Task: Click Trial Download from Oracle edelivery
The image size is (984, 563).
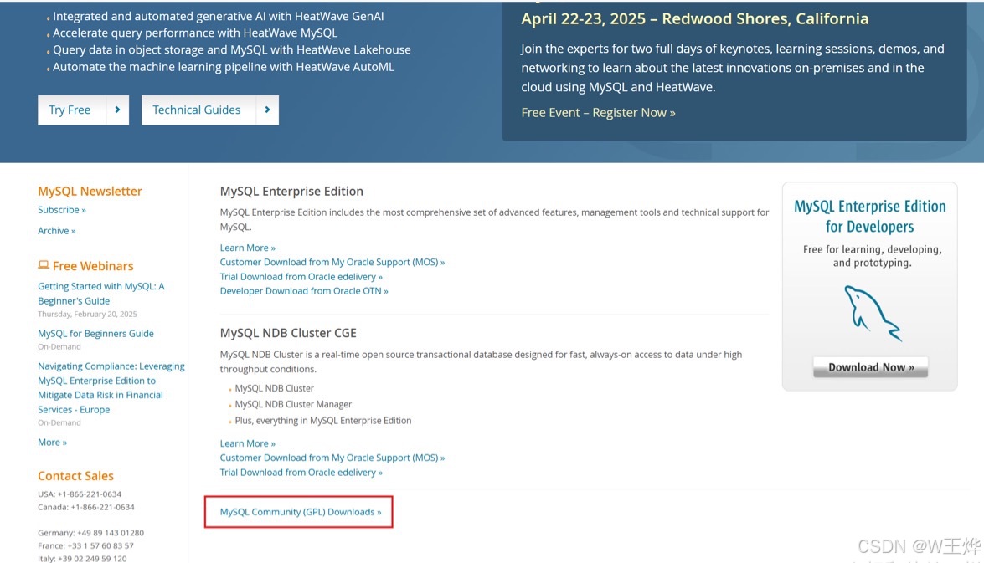Action: (301, 276)
